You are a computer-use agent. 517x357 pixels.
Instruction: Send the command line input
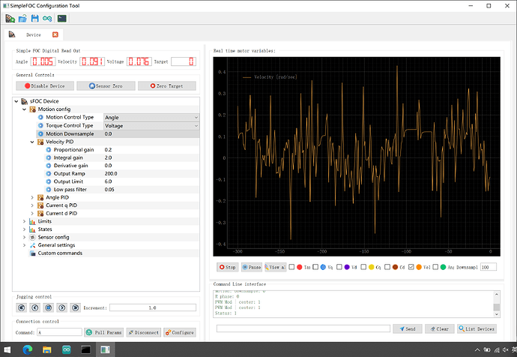[407, 329]
